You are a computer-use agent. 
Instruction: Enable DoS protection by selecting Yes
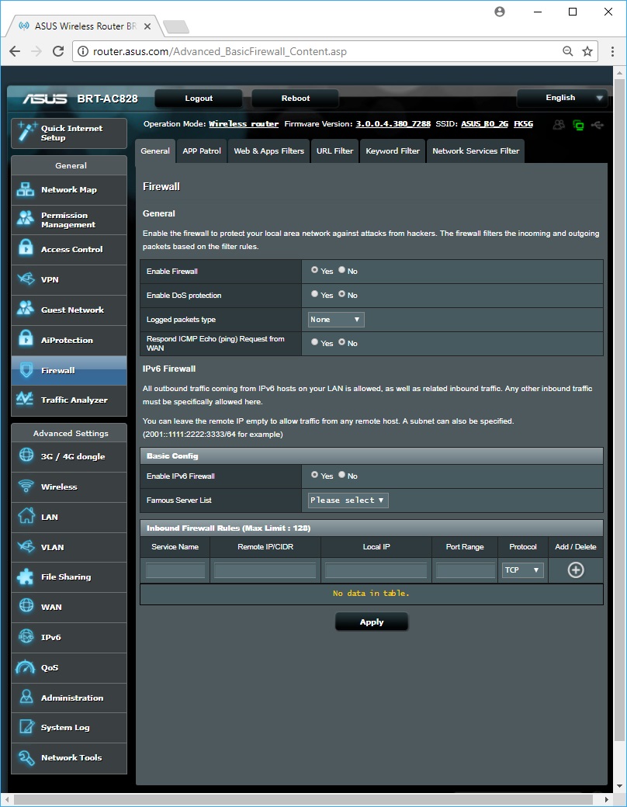coord(314,295)
